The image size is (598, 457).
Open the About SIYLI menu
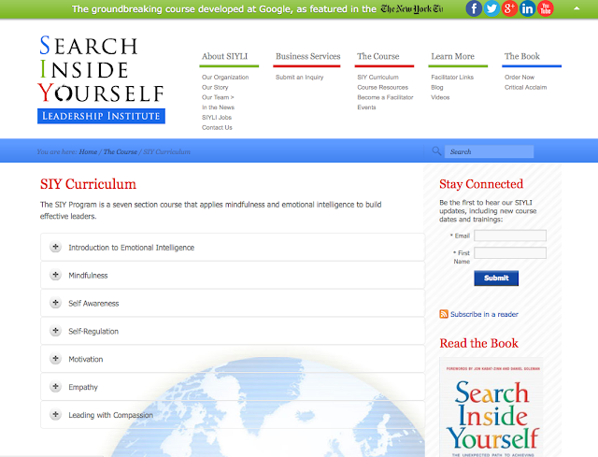pos(224,56)
